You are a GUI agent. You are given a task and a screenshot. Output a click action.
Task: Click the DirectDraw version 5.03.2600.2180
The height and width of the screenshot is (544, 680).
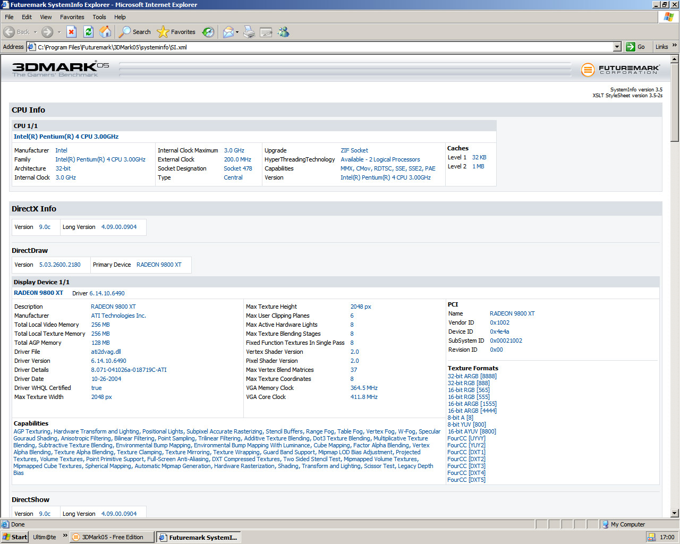[60, 265]
